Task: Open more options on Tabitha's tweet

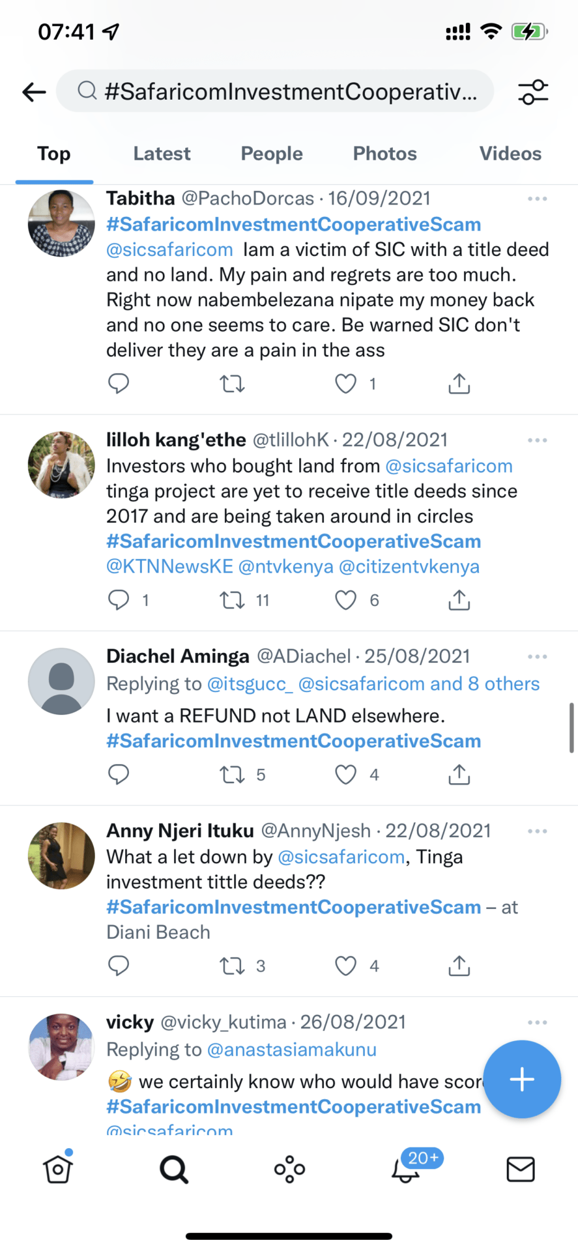Action: [537, 199]
